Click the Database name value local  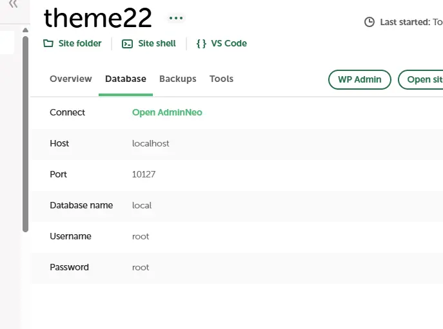click(142, 206)
